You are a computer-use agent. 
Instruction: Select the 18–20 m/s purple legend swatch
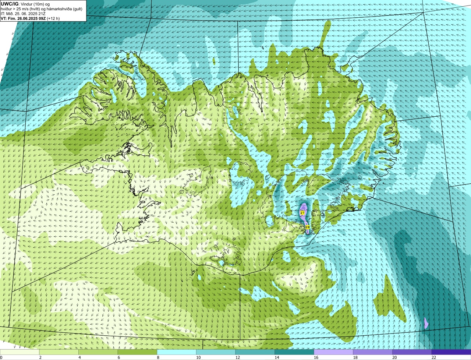click(373, 352)
